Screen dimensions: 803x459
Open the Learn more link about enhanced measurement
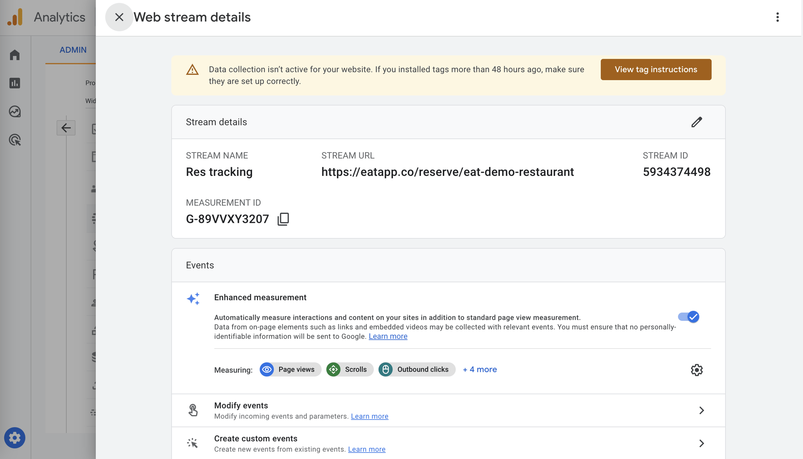(x=387, y=336)
